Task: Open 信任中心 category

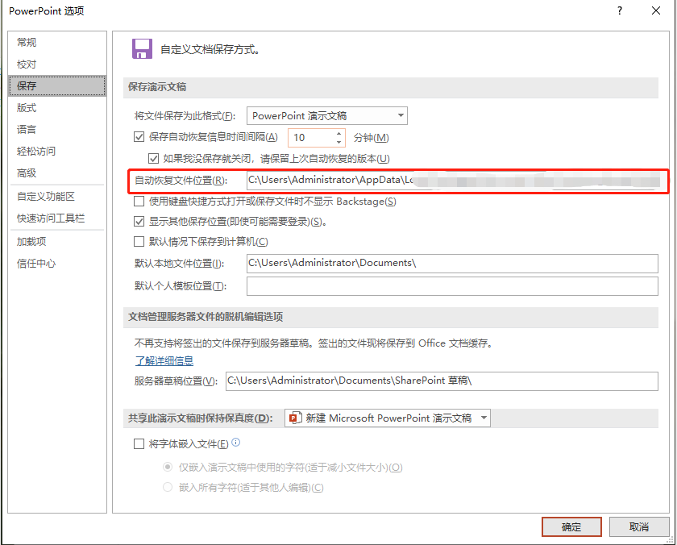Action: (57, 264)
